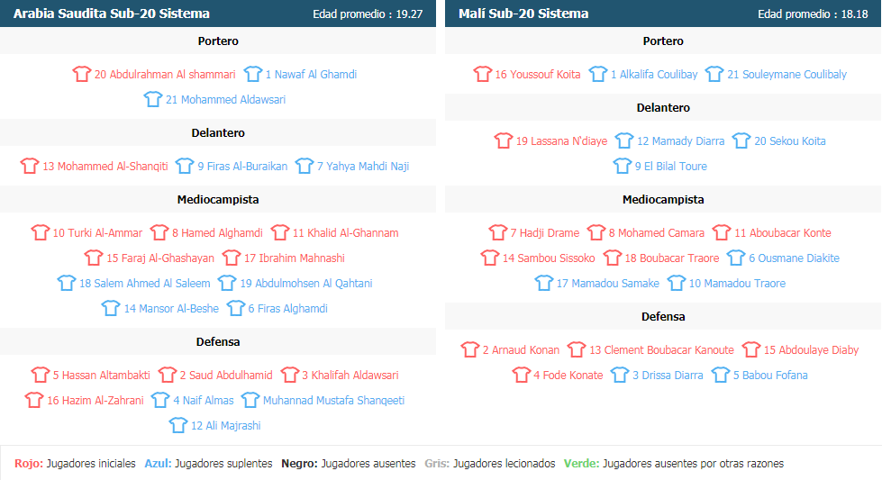Click blue jersey icon beside Muhannad Mustafa Shanqeeti
Image resolution: width=882 pixels, height=480 pixels.
click(250, 400)
